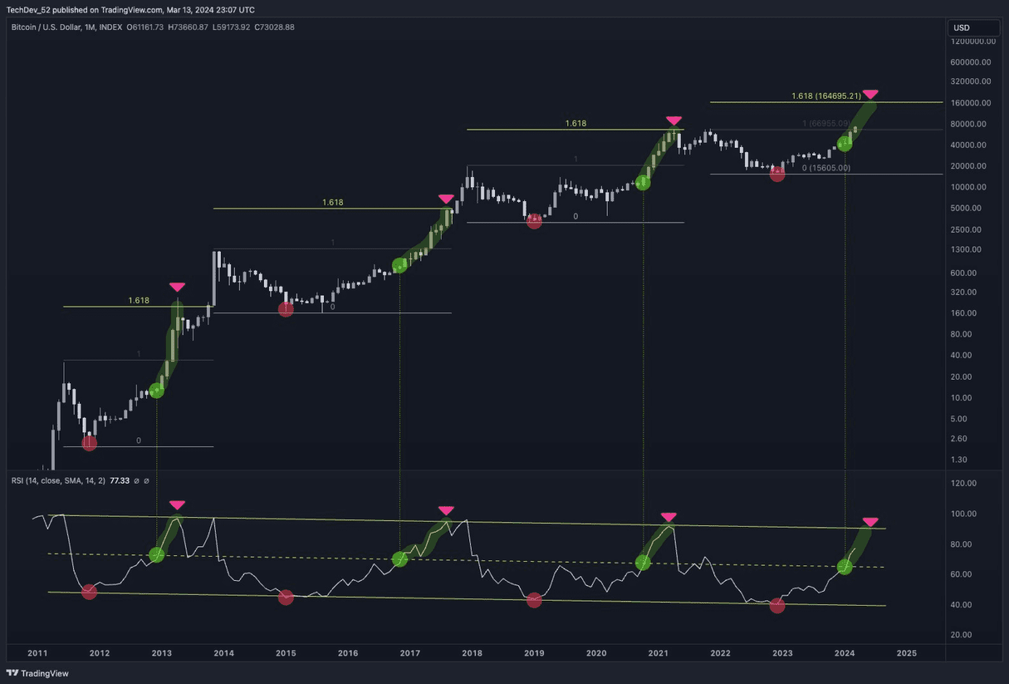Open the USD currency selector
The image size is (1009, 684).
[973, 27]
